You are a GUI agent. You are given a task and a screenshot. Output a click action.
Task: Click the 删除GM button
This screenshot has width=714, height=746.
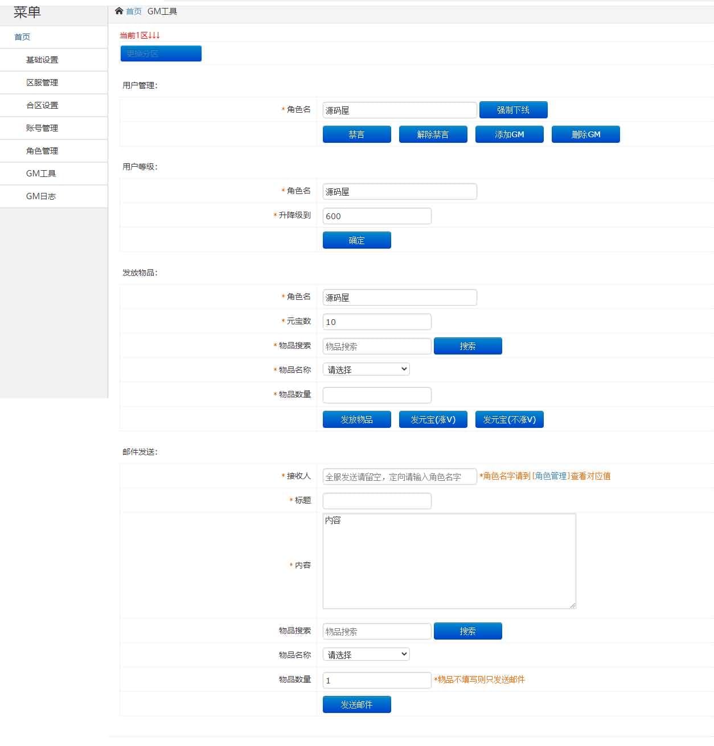585,134
